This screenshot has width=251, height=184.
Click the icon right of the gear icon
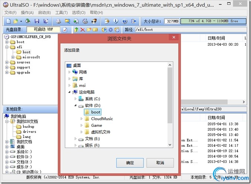coord(117,30)
